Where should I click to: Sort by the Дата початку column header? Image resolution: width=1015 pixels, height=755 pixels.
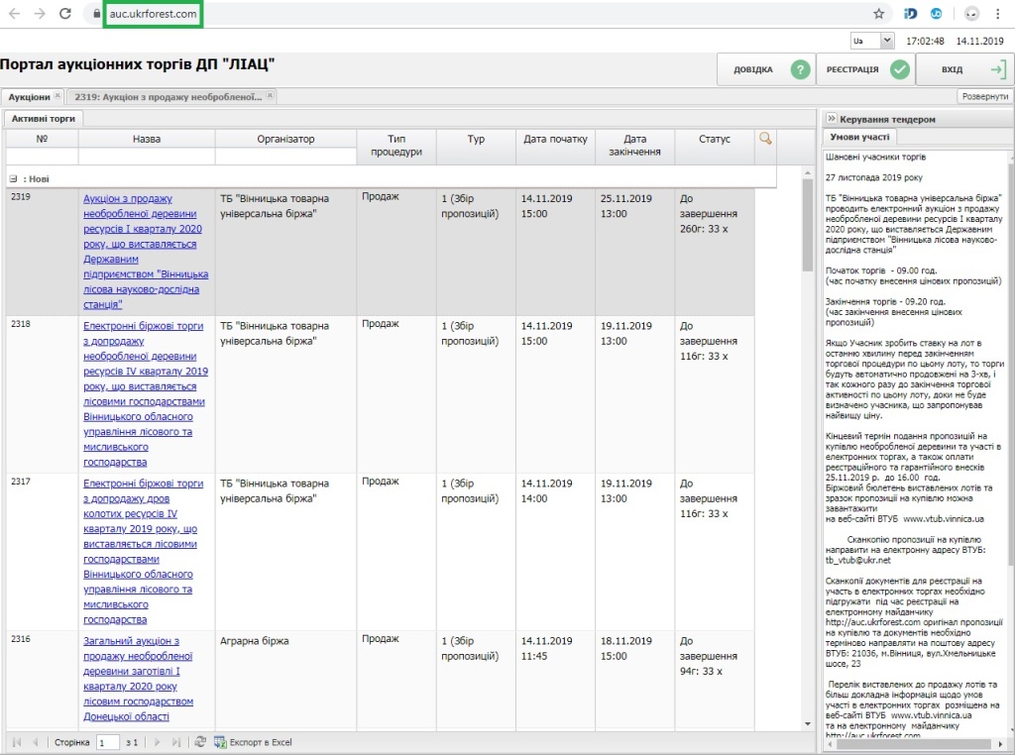pos(555,146)
